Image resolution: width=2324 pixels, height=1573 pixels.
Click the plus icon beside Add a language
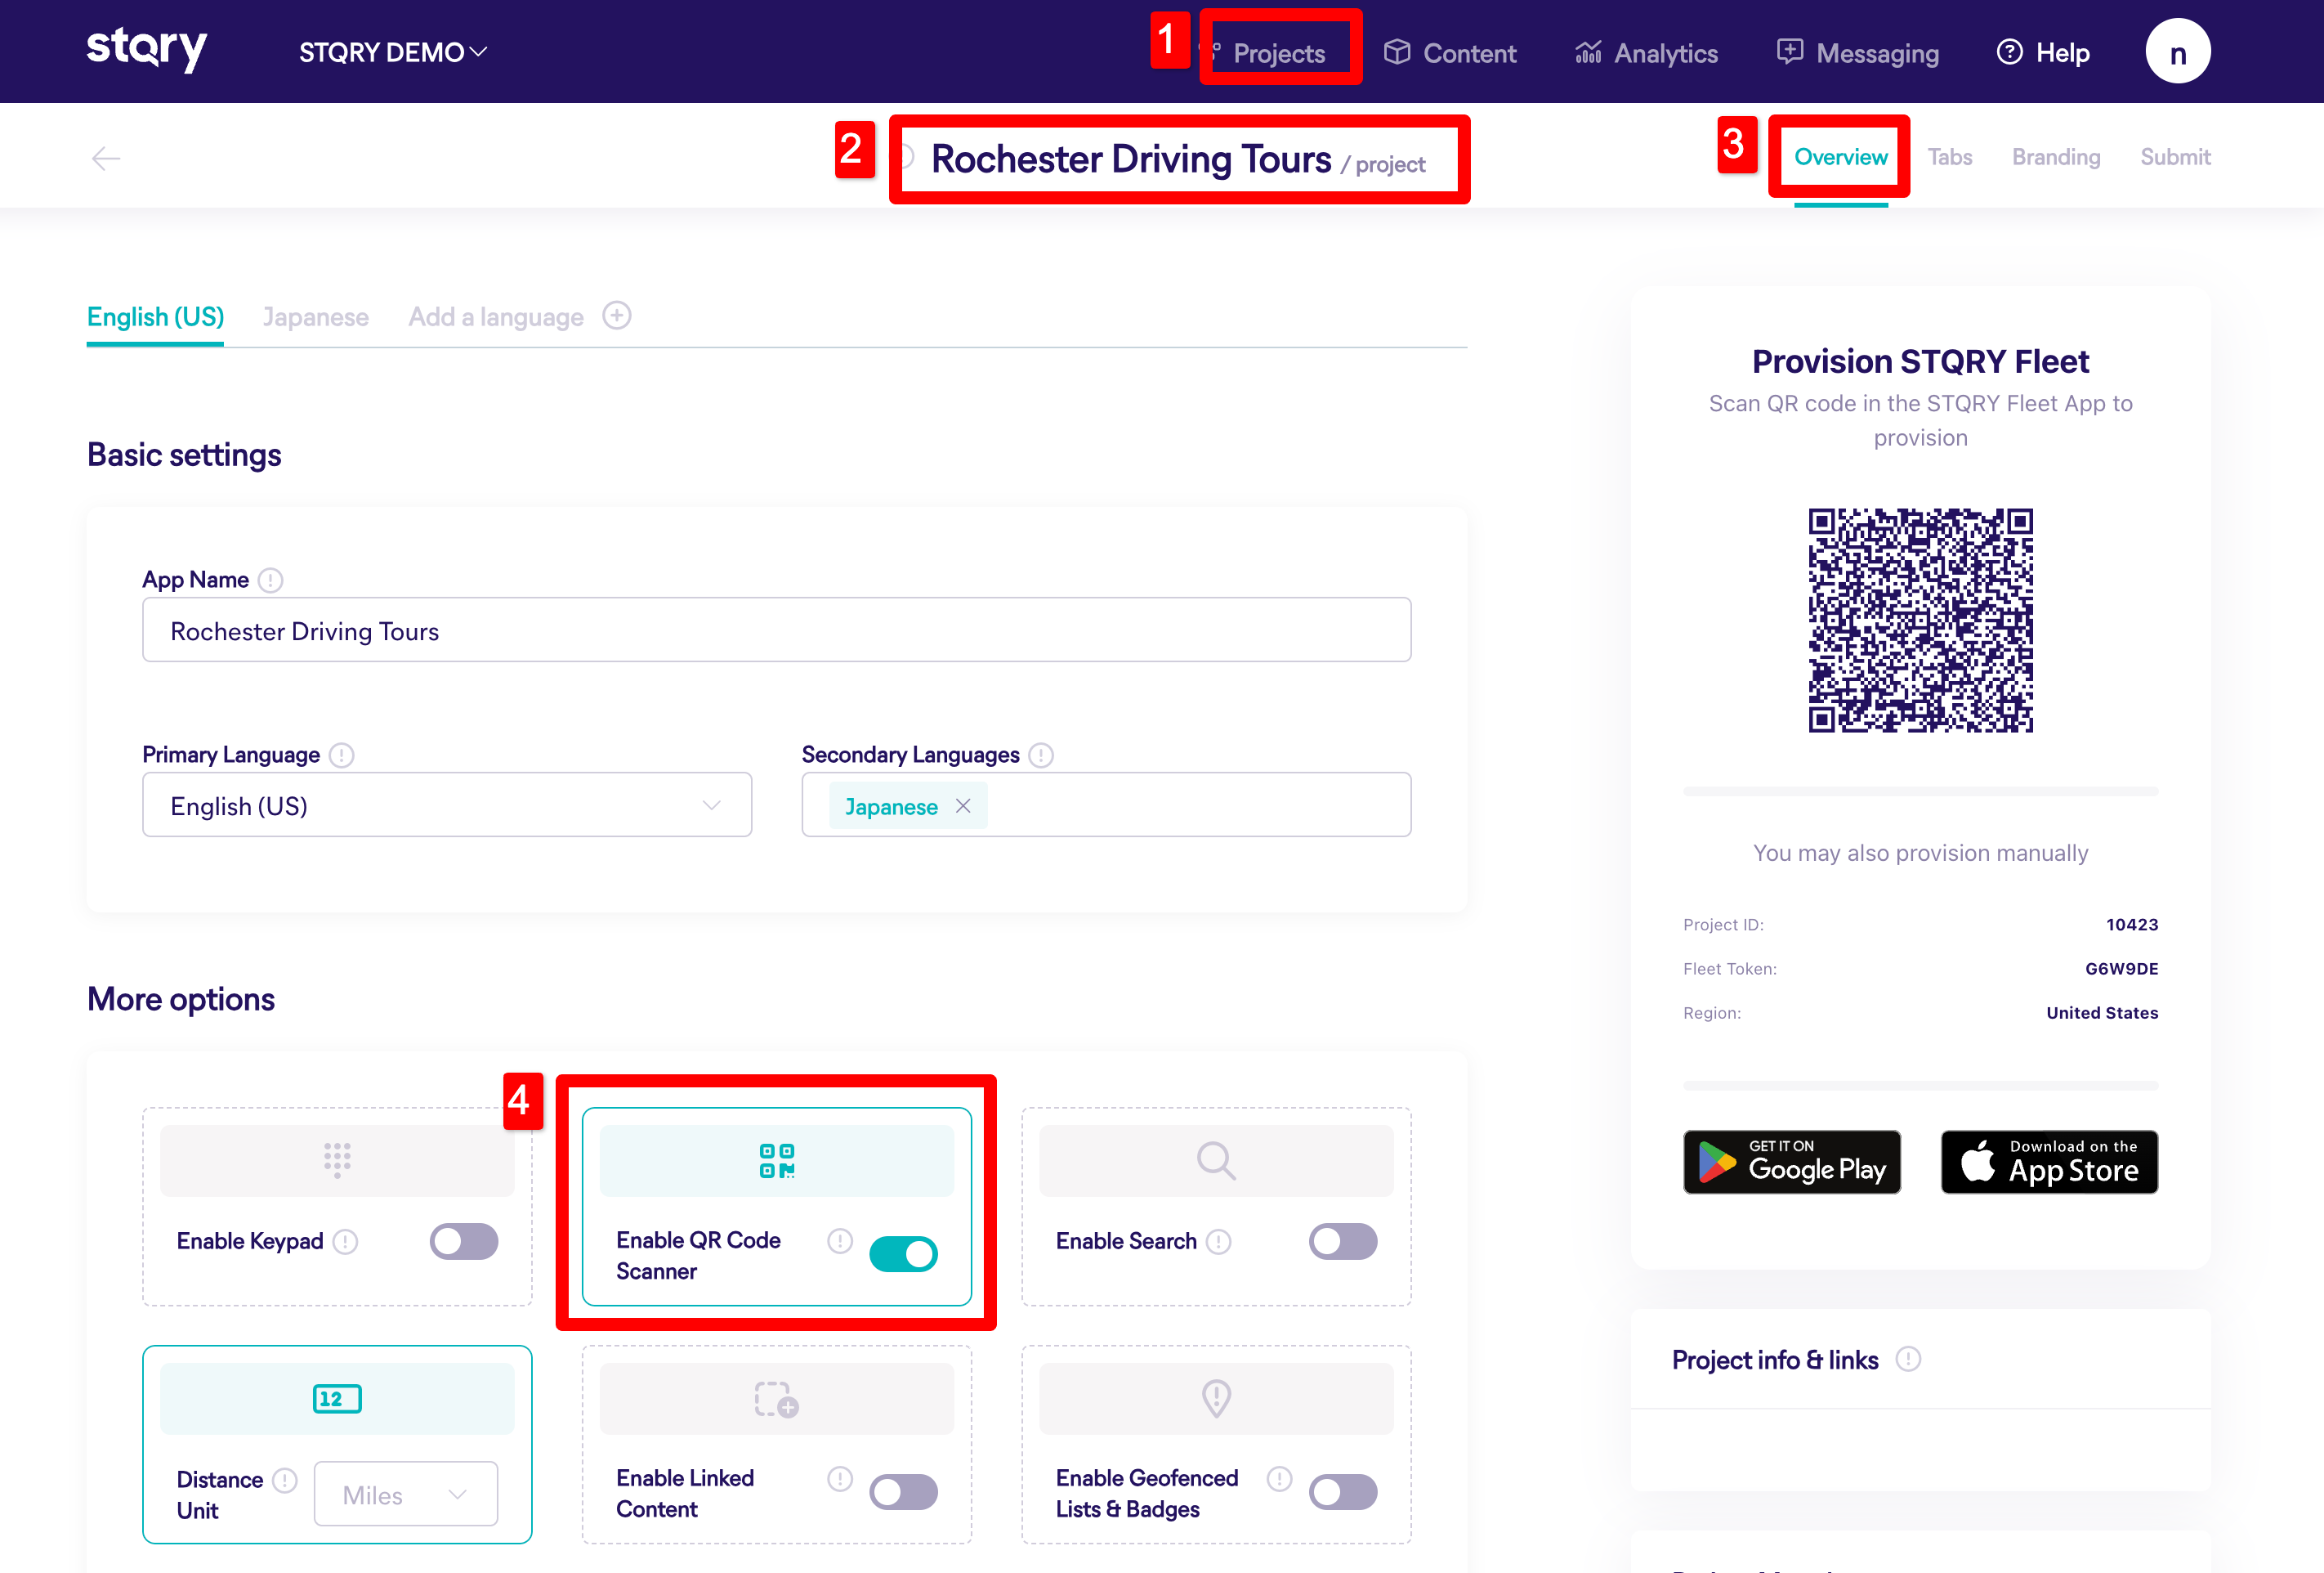pos(617,316)
